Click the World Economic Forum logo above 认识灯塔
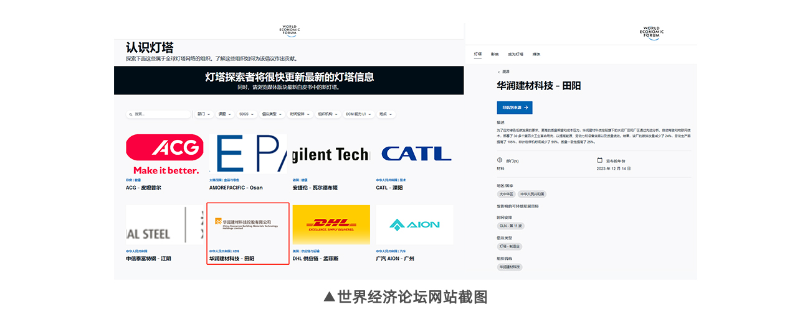 pyautogui.click(x=290, y=30)
